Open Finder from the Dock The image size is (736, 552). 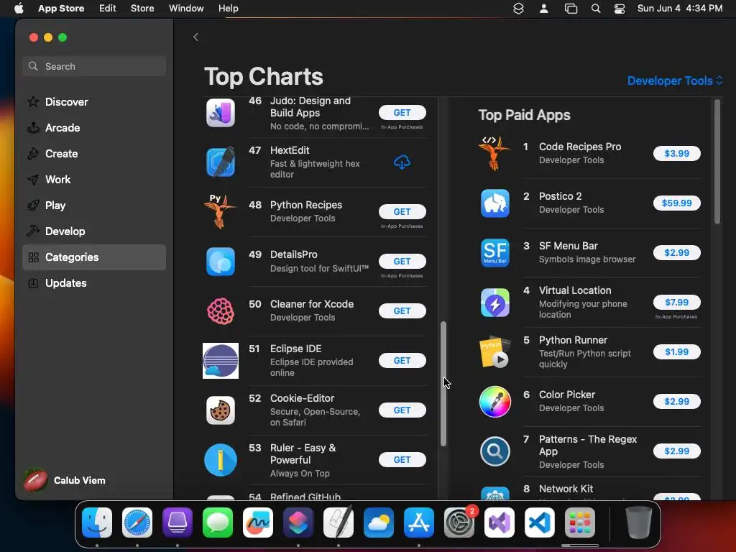click(x=97, y=523)
